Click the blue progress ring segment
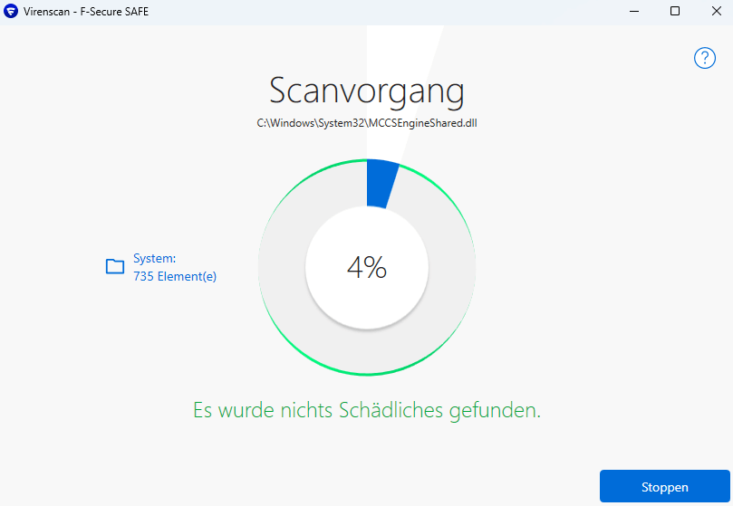Image resolution: width=733 pixels, height=506 pixels. (381, 184)
